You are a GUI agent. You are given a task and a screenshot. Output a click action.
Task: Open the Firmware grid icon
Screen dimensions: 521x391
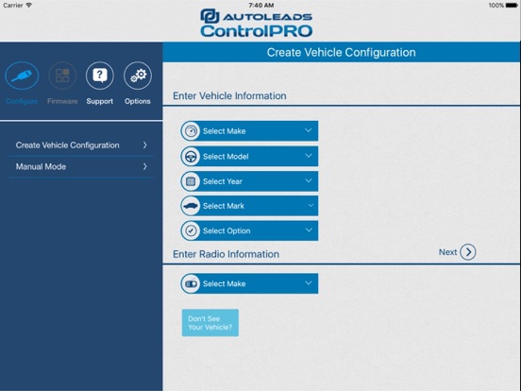(62, 76)
